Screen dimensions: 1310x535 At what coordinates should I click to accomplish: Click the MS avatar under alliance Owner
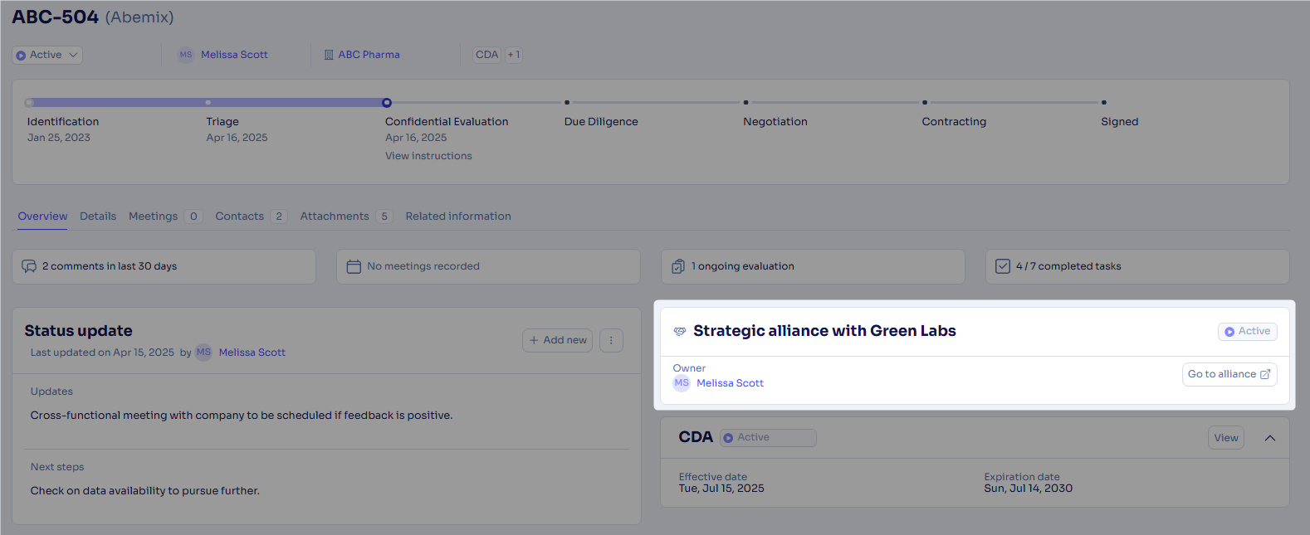(x=682, y=383)
